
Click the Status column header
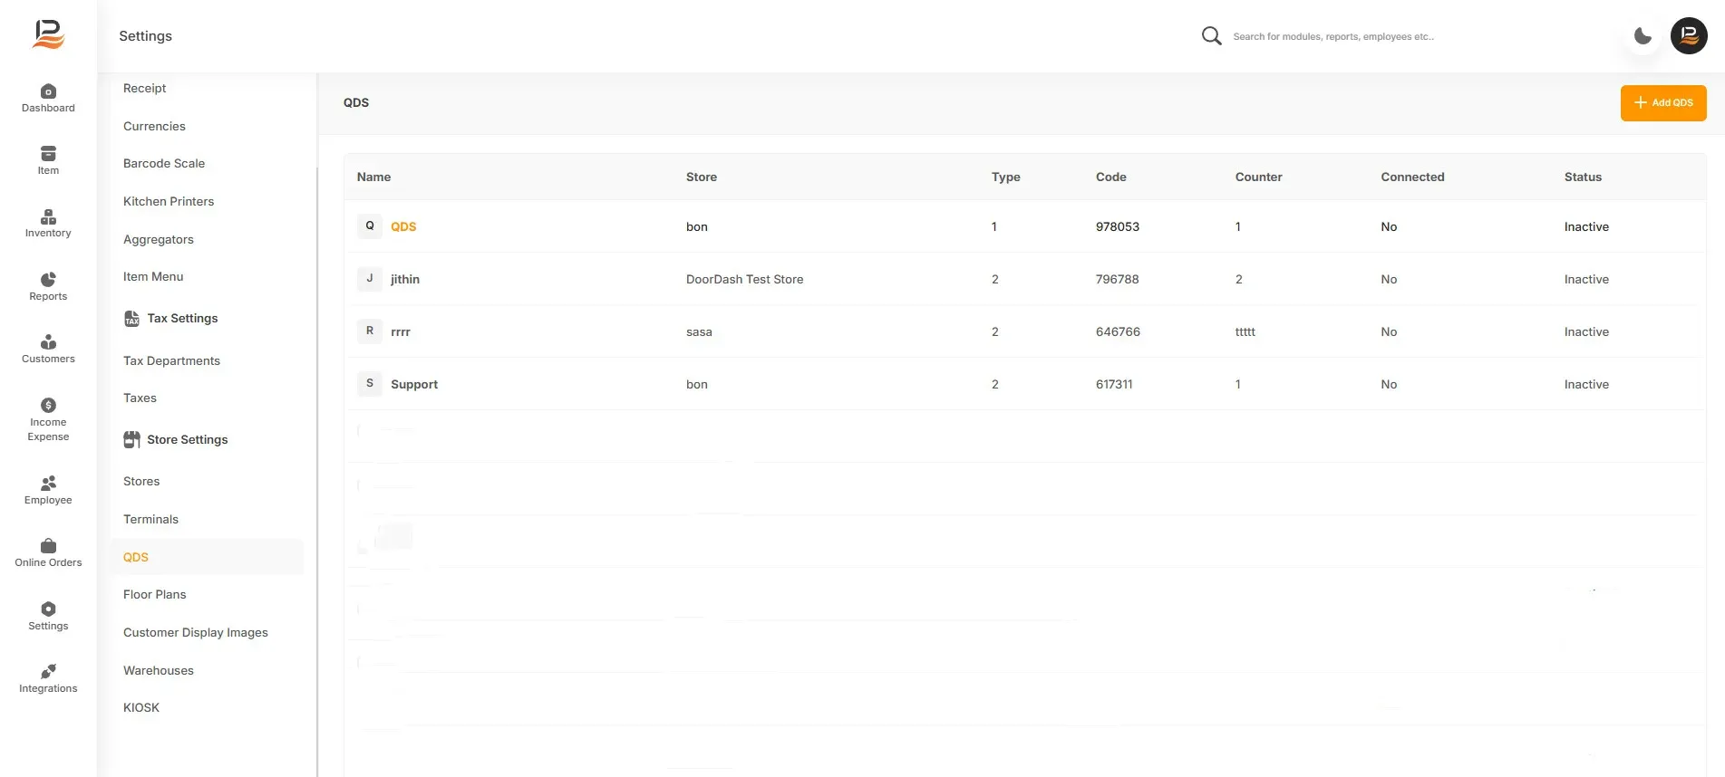1583,177
